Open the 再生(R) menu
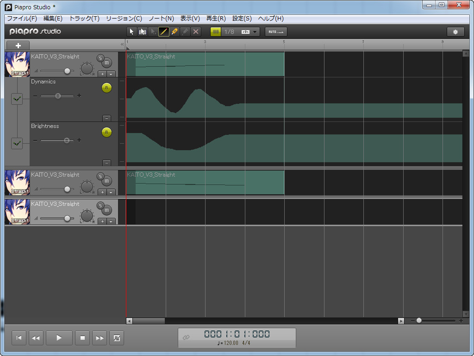This screenshot has width=474, height=356. 216,19
